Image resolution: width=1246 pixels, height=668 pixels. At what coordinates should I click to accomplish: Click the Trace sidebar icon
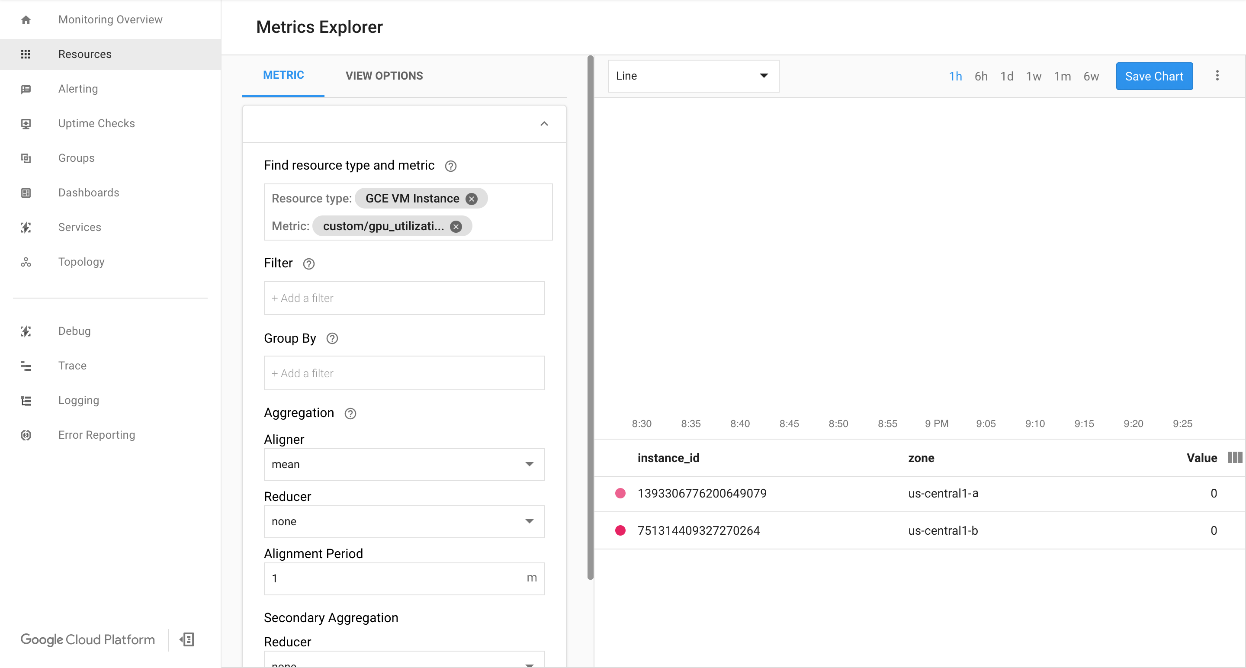26,366
